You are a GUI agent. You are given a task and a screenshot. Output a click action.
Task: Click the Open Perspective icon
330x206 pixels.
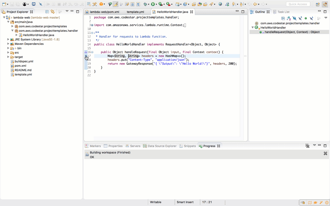pyautogui.click(x=318, y=4)
